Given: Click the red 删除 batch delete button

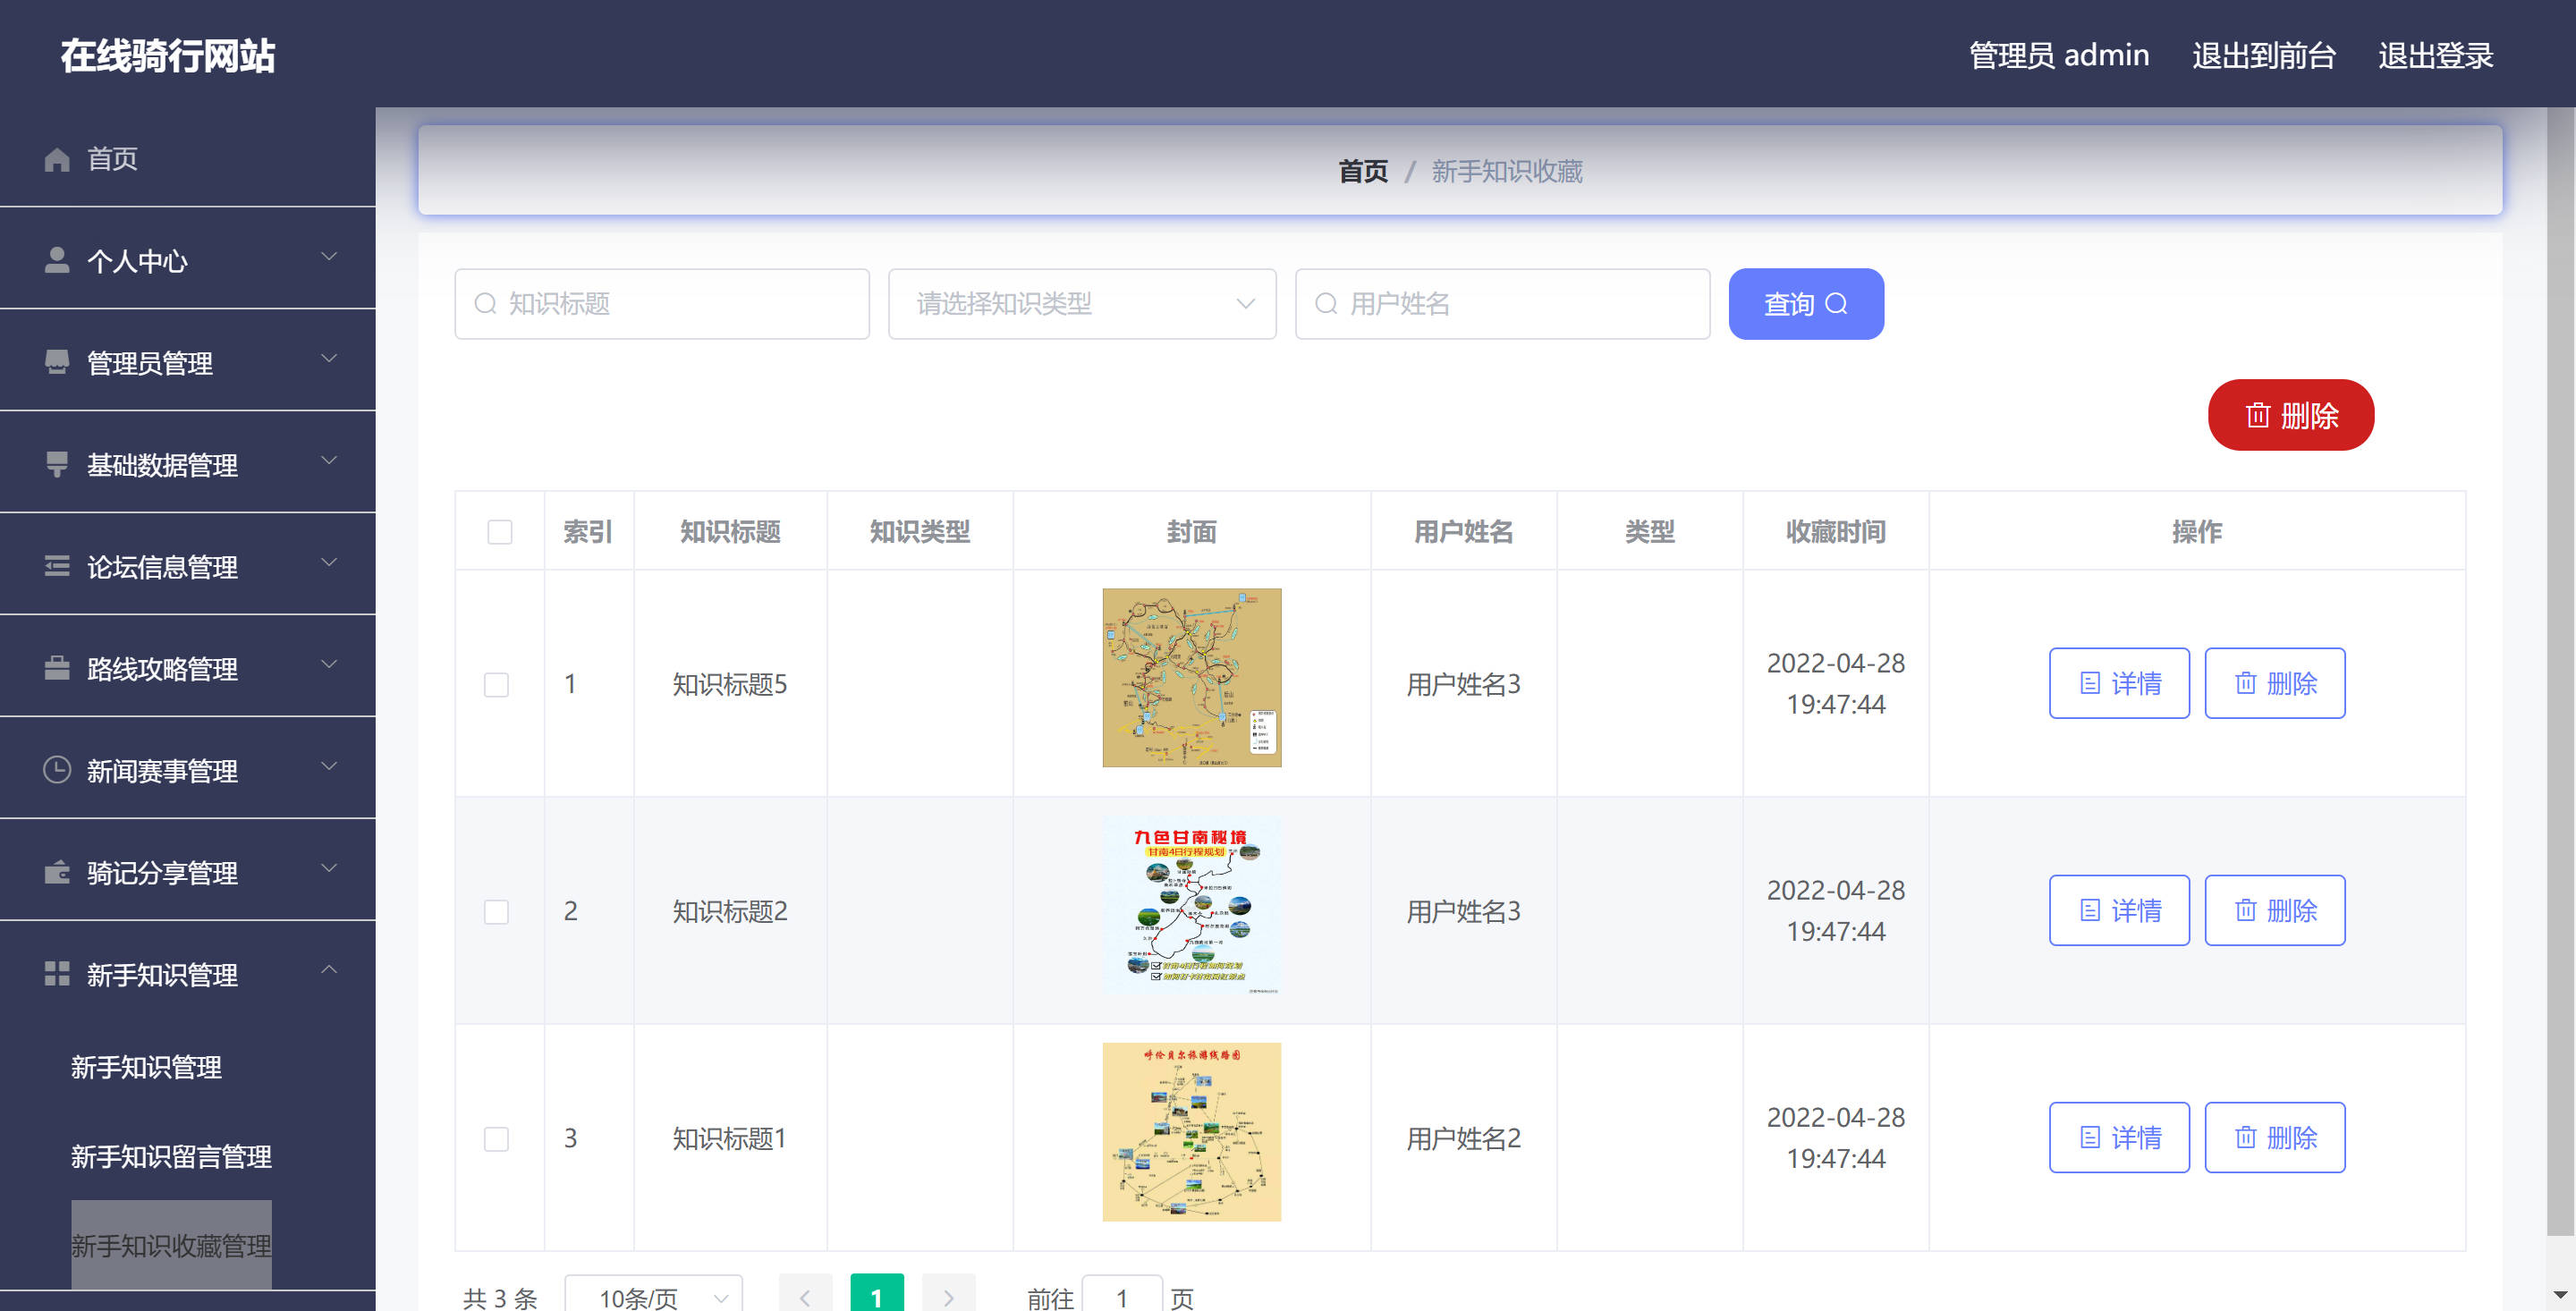Looking at the screenshot, I should pyautogui.click(x=2291, y=415).
